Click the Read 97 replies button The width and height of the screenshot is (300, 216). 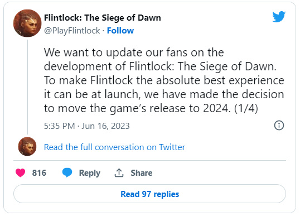[x=149, y=194]
